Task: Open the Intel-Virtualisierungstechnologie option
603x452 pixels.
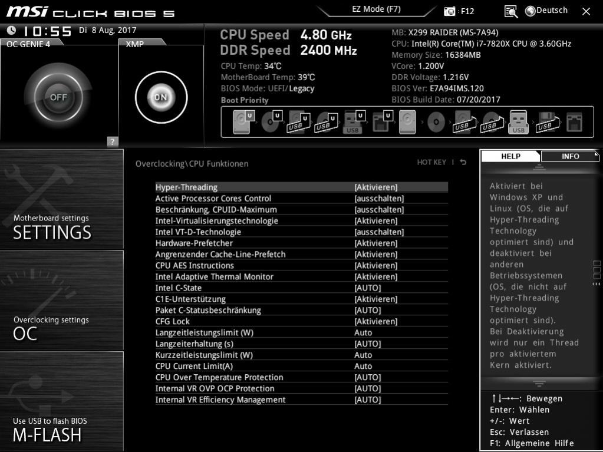Action: tap(302, 220)
